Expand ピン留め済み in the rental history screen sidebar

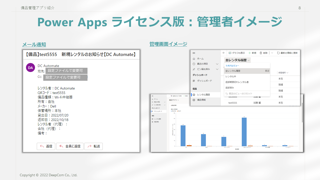pos(217,69)
